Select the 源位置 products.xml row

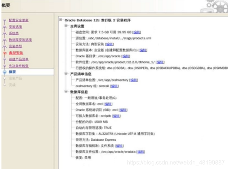point(113,38)
